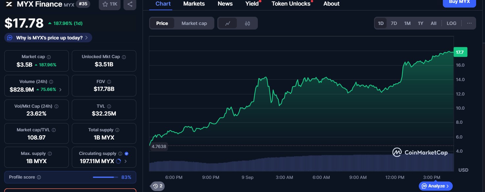Click the 197.11M MYX circulating value
The height and width of the screenshot is (192, 485).
click(97, 161)
